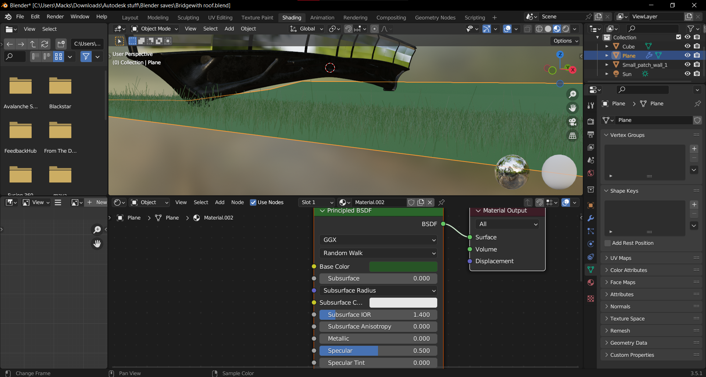This screenshot has height=377, width=706.
Task: Create a new folder in file browser
Action: (x=61, y=44)
